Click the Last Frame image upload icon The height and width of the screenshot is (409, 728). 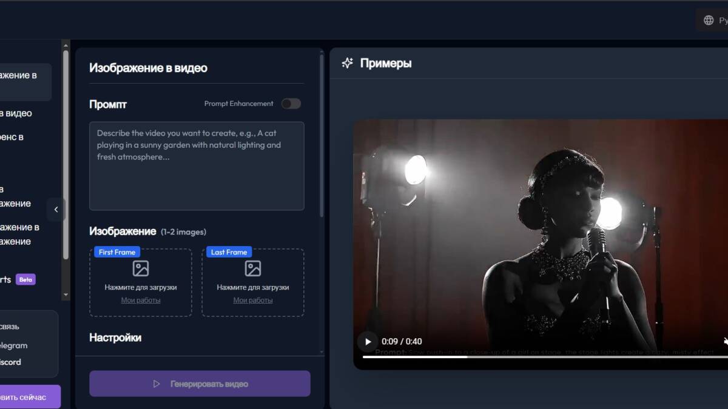[253, 268]
